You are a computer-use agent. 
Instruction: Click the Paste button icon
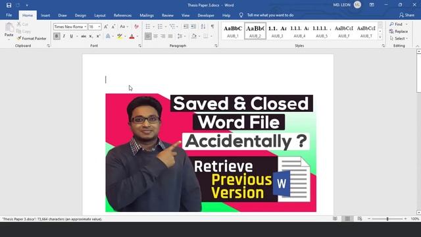(9, 27)
